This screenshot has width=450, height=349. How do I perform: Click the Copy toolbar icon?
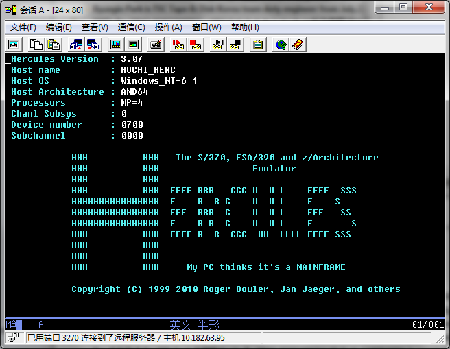36,45
